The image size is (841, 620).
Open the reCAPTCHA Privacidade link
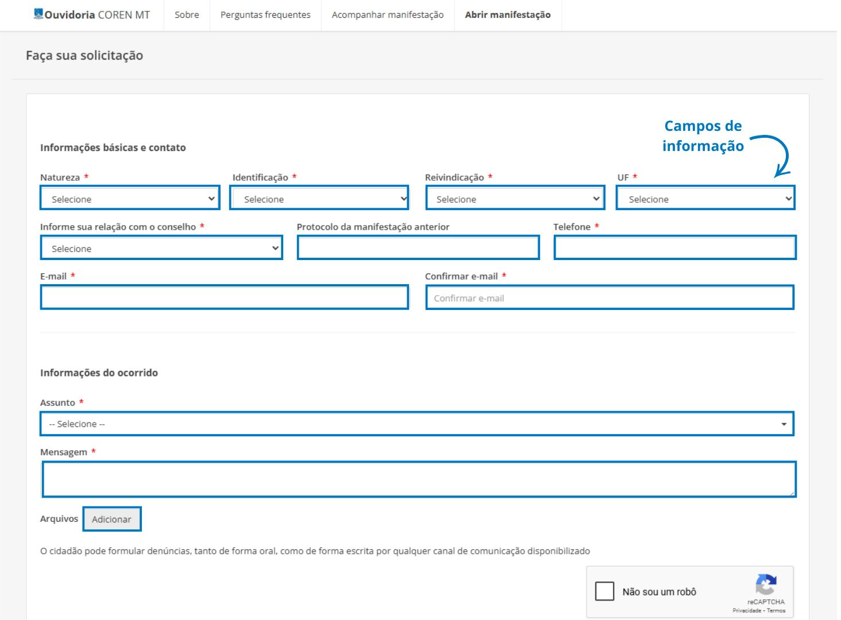coord(746,611)
